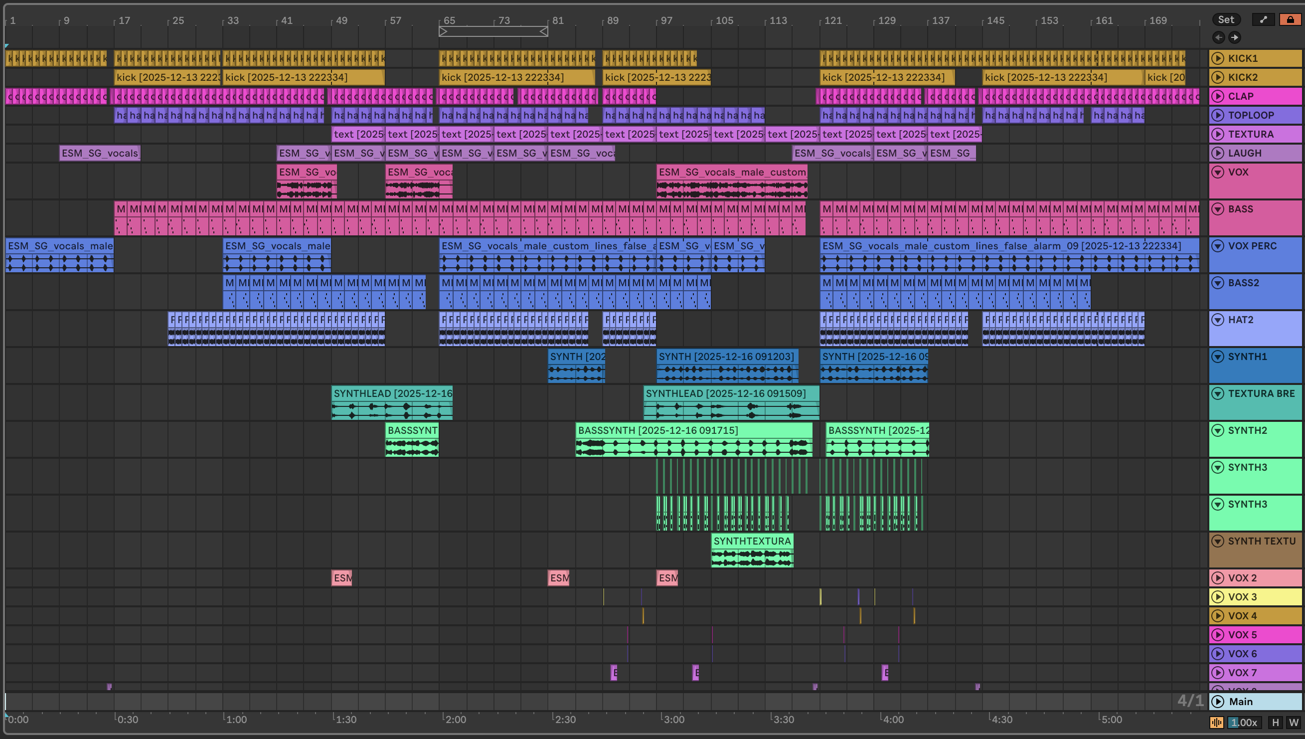Unfold the CLAP track arrow icon
The image size is (1305, 739).
click(x=1218, y=96)
